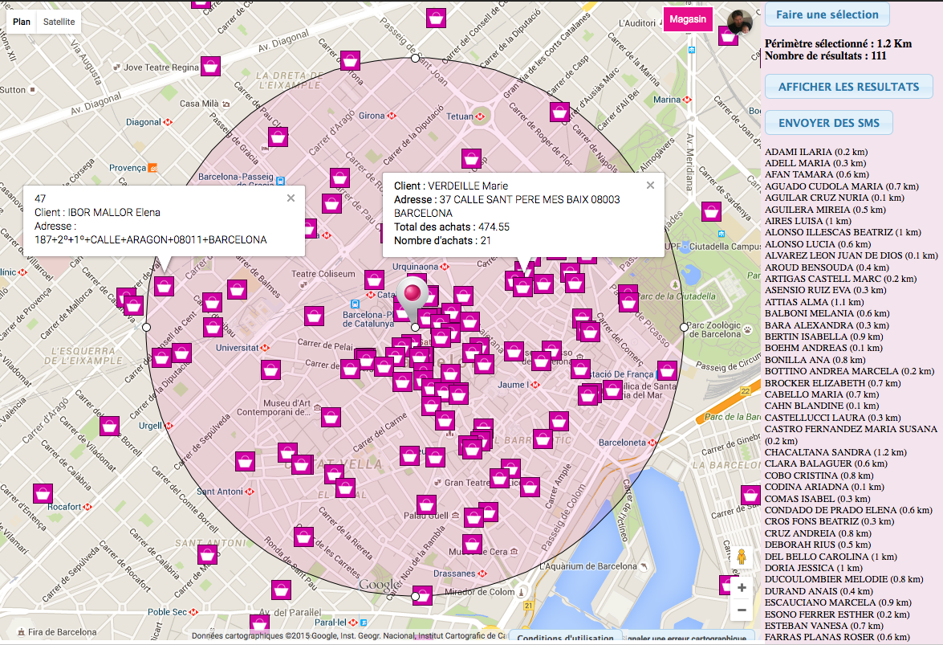Open the Street View pegman icon
The width and height of the screenshot is (943, 645).
(x=741, y=557)
